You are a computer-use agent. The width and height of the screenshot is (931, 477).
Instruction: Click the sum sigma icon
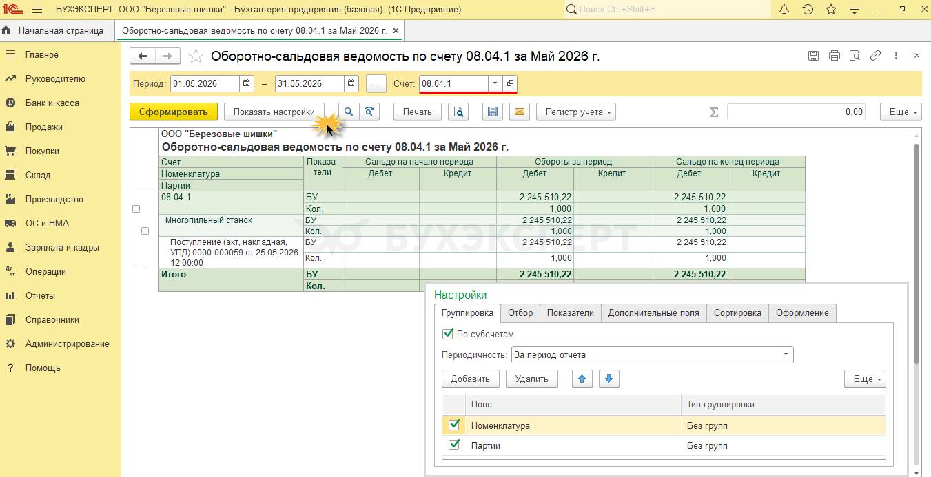pyautogui.click(x=714, y=112)
